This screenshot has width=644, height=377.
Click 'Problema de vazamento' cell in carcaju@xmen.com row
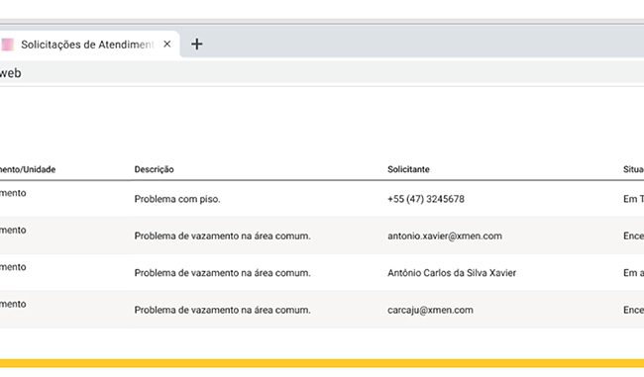pos(223,310)
